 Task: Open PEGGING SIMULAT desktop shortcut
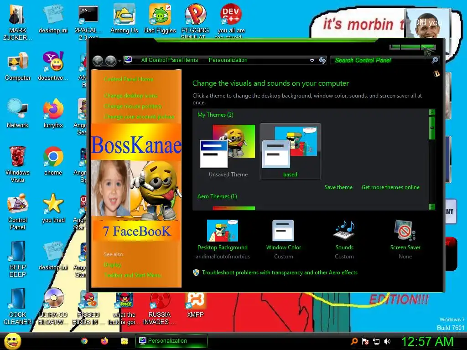[195, 21]
